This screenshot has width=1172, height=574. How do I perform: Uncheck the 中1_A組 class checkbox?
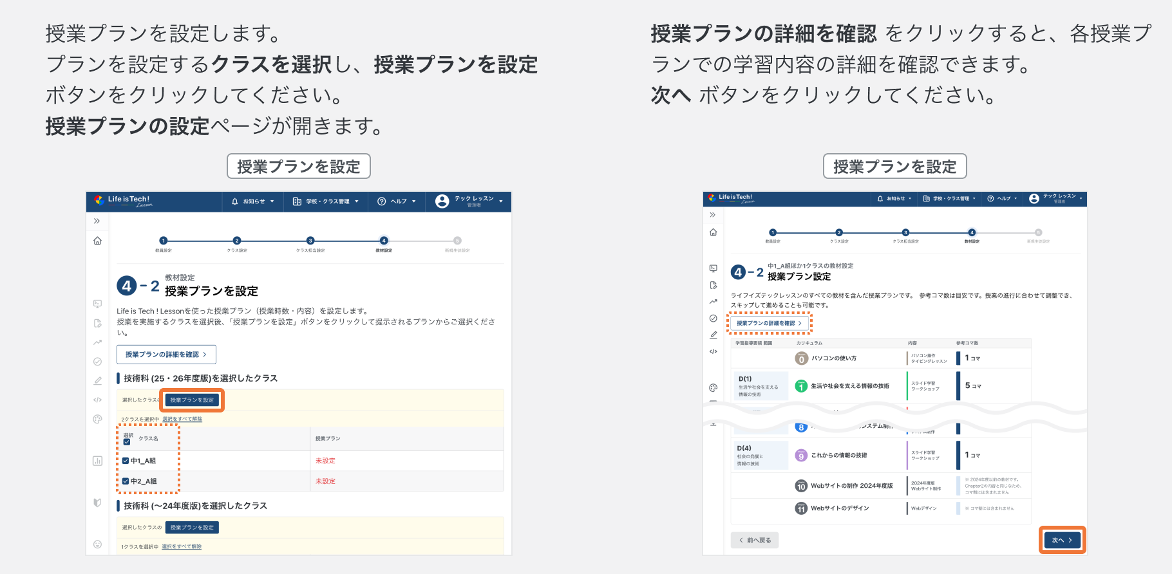pyautogui.click(x=126, y=461)
